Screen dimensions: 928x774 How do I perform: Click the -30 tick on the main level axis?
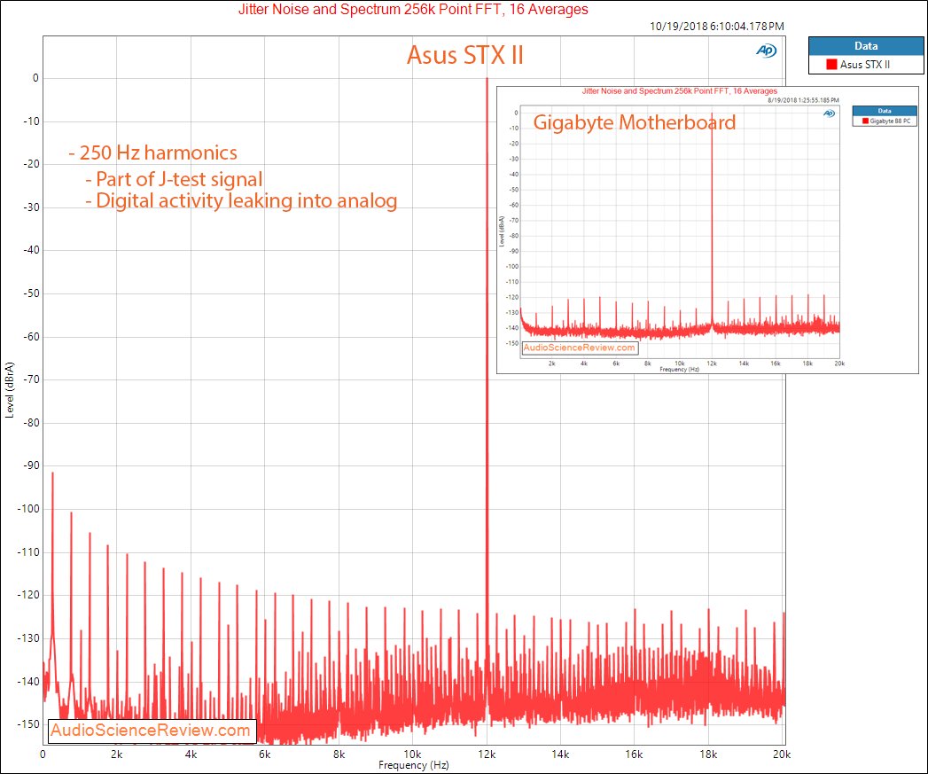pyautogui.click(x=31, y=207)
